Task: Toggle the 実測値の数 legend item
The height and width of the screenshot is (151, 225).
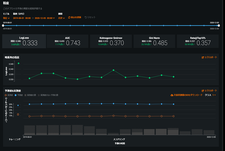Action: (30, 95)
